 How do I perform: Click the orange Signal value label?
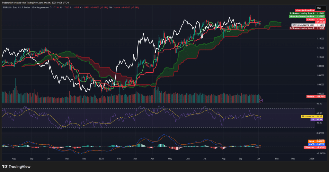coord(311,140)
